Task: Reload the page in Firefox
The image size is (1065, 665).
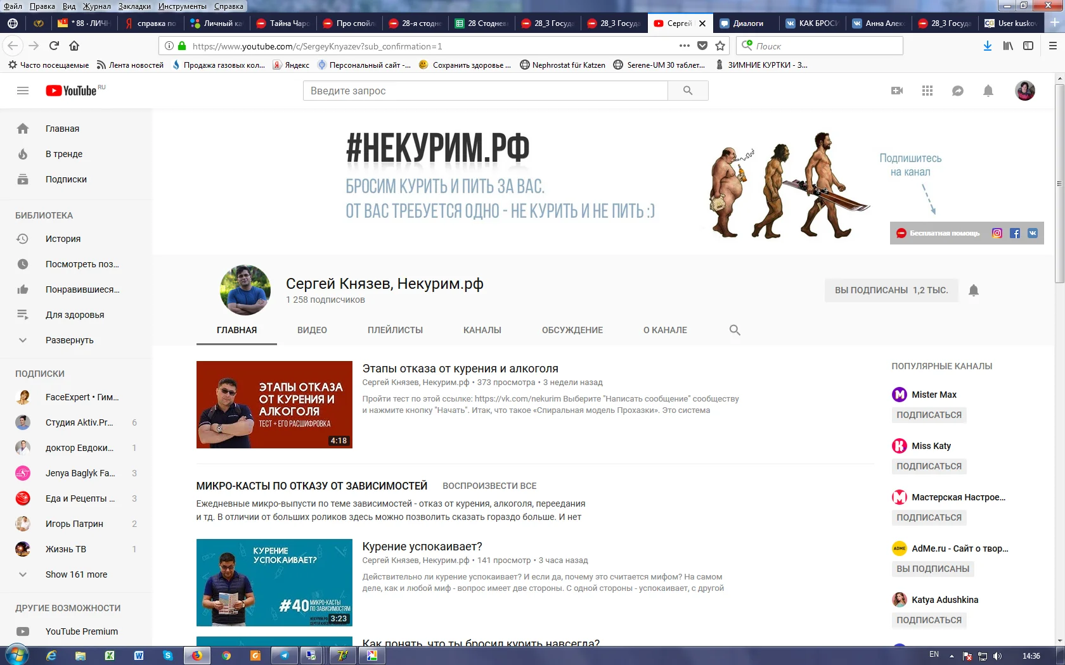Action: click(54, 46)
